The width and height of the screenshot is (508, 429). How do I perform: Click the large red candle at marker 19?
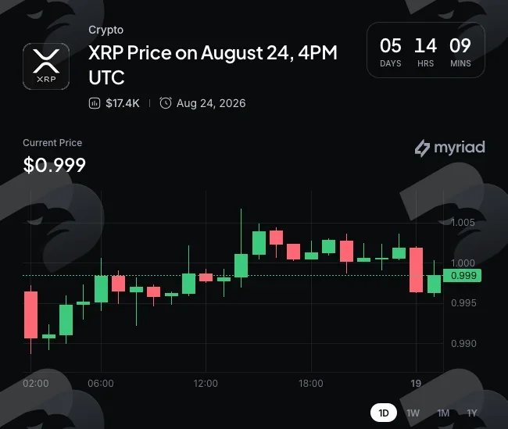click(x=416, y=270)
